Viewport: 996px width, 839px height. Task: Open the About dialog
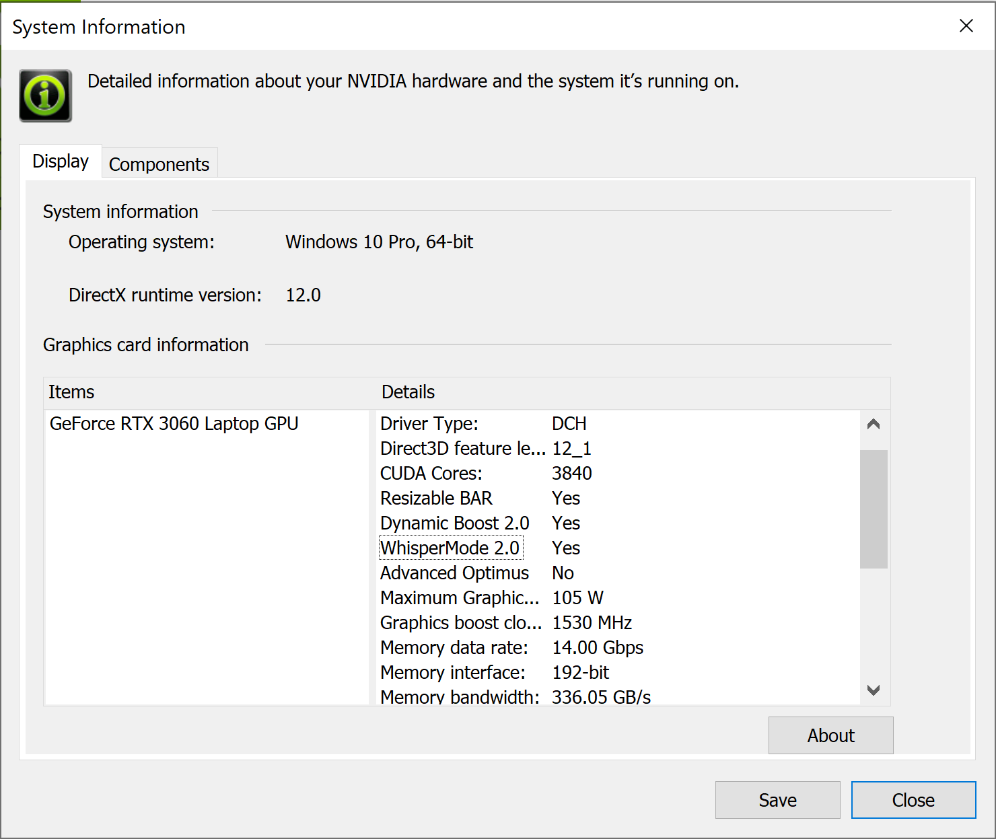[830, 735]
